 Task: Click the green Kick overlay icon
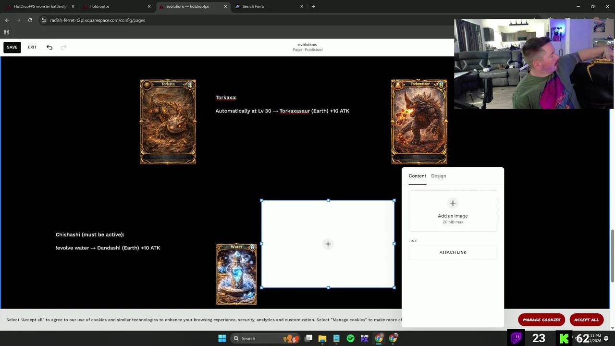564,338
